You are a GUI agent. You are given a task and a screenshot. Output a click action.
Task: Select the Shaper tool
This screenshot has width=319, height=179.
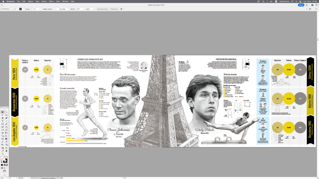pyautogui.click(x=2, y=127)
